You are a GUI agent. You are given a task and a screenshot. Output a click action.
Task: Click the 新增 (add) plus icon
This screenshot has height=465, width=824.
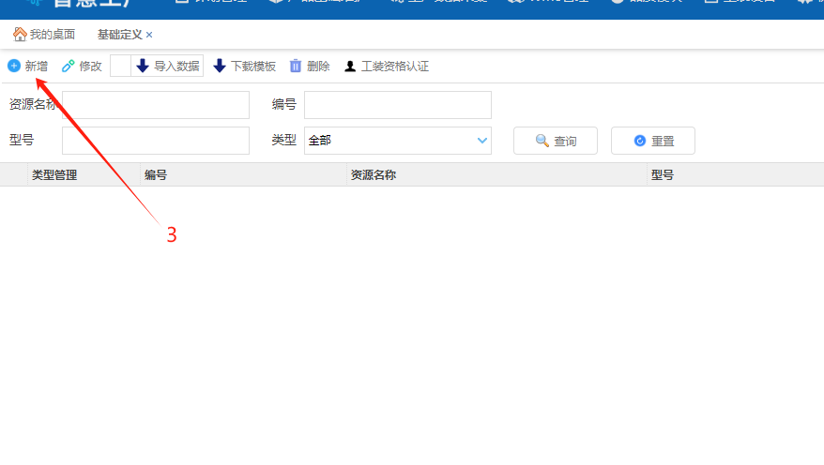click(x=14, y=66)
